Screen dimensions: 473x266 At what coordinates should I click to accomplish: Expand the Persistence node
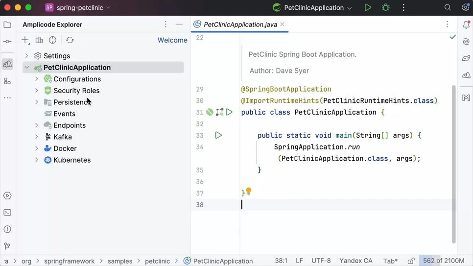pos(37,102)
